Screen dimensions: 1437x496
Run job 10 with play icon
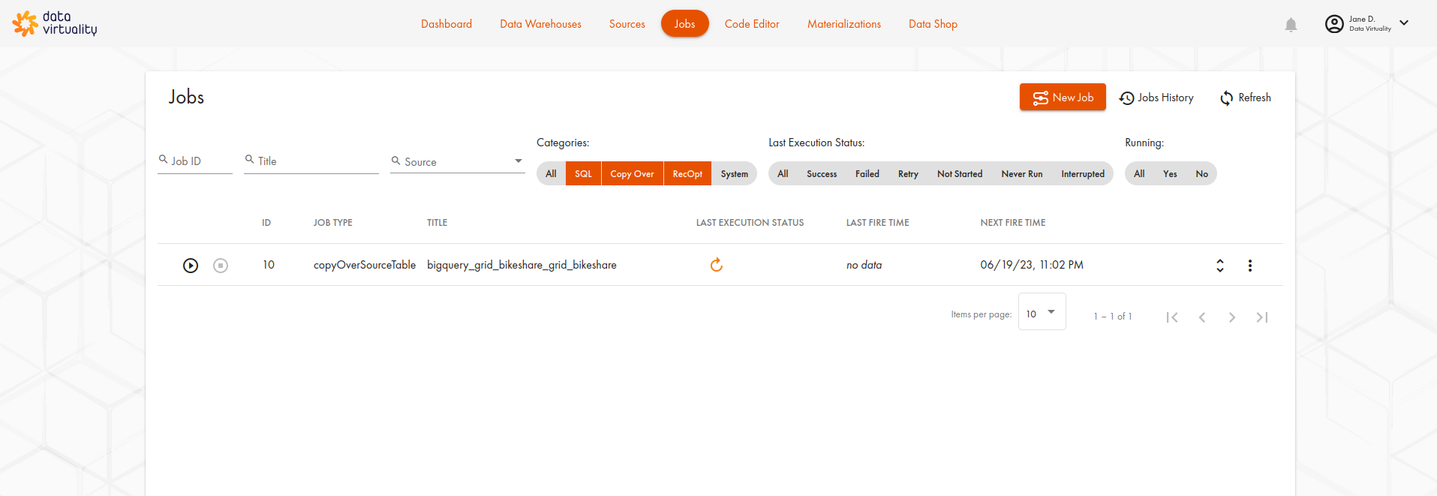point(191,266)
